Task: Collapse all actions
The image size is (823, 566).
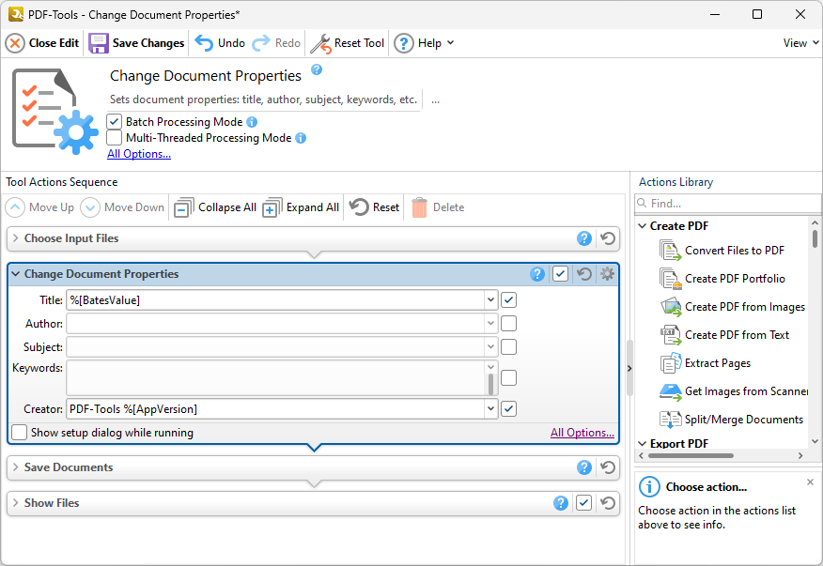Action: (x=215, y=207)
